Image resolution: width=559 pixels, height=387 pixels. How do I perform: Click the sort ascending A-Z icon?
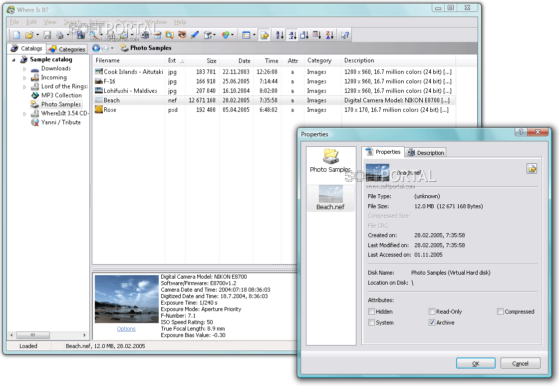click(279, 35)
